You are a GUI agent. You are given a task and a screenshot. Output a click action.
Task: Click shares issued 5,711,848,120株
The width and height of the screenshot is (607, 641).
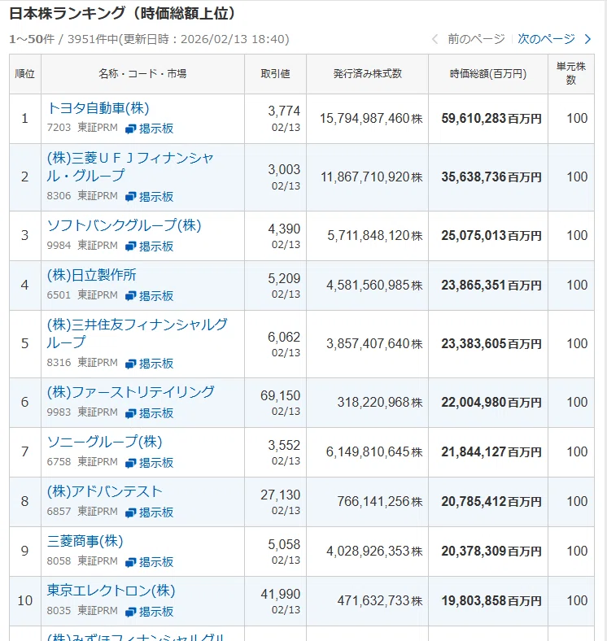coord(374,235)
